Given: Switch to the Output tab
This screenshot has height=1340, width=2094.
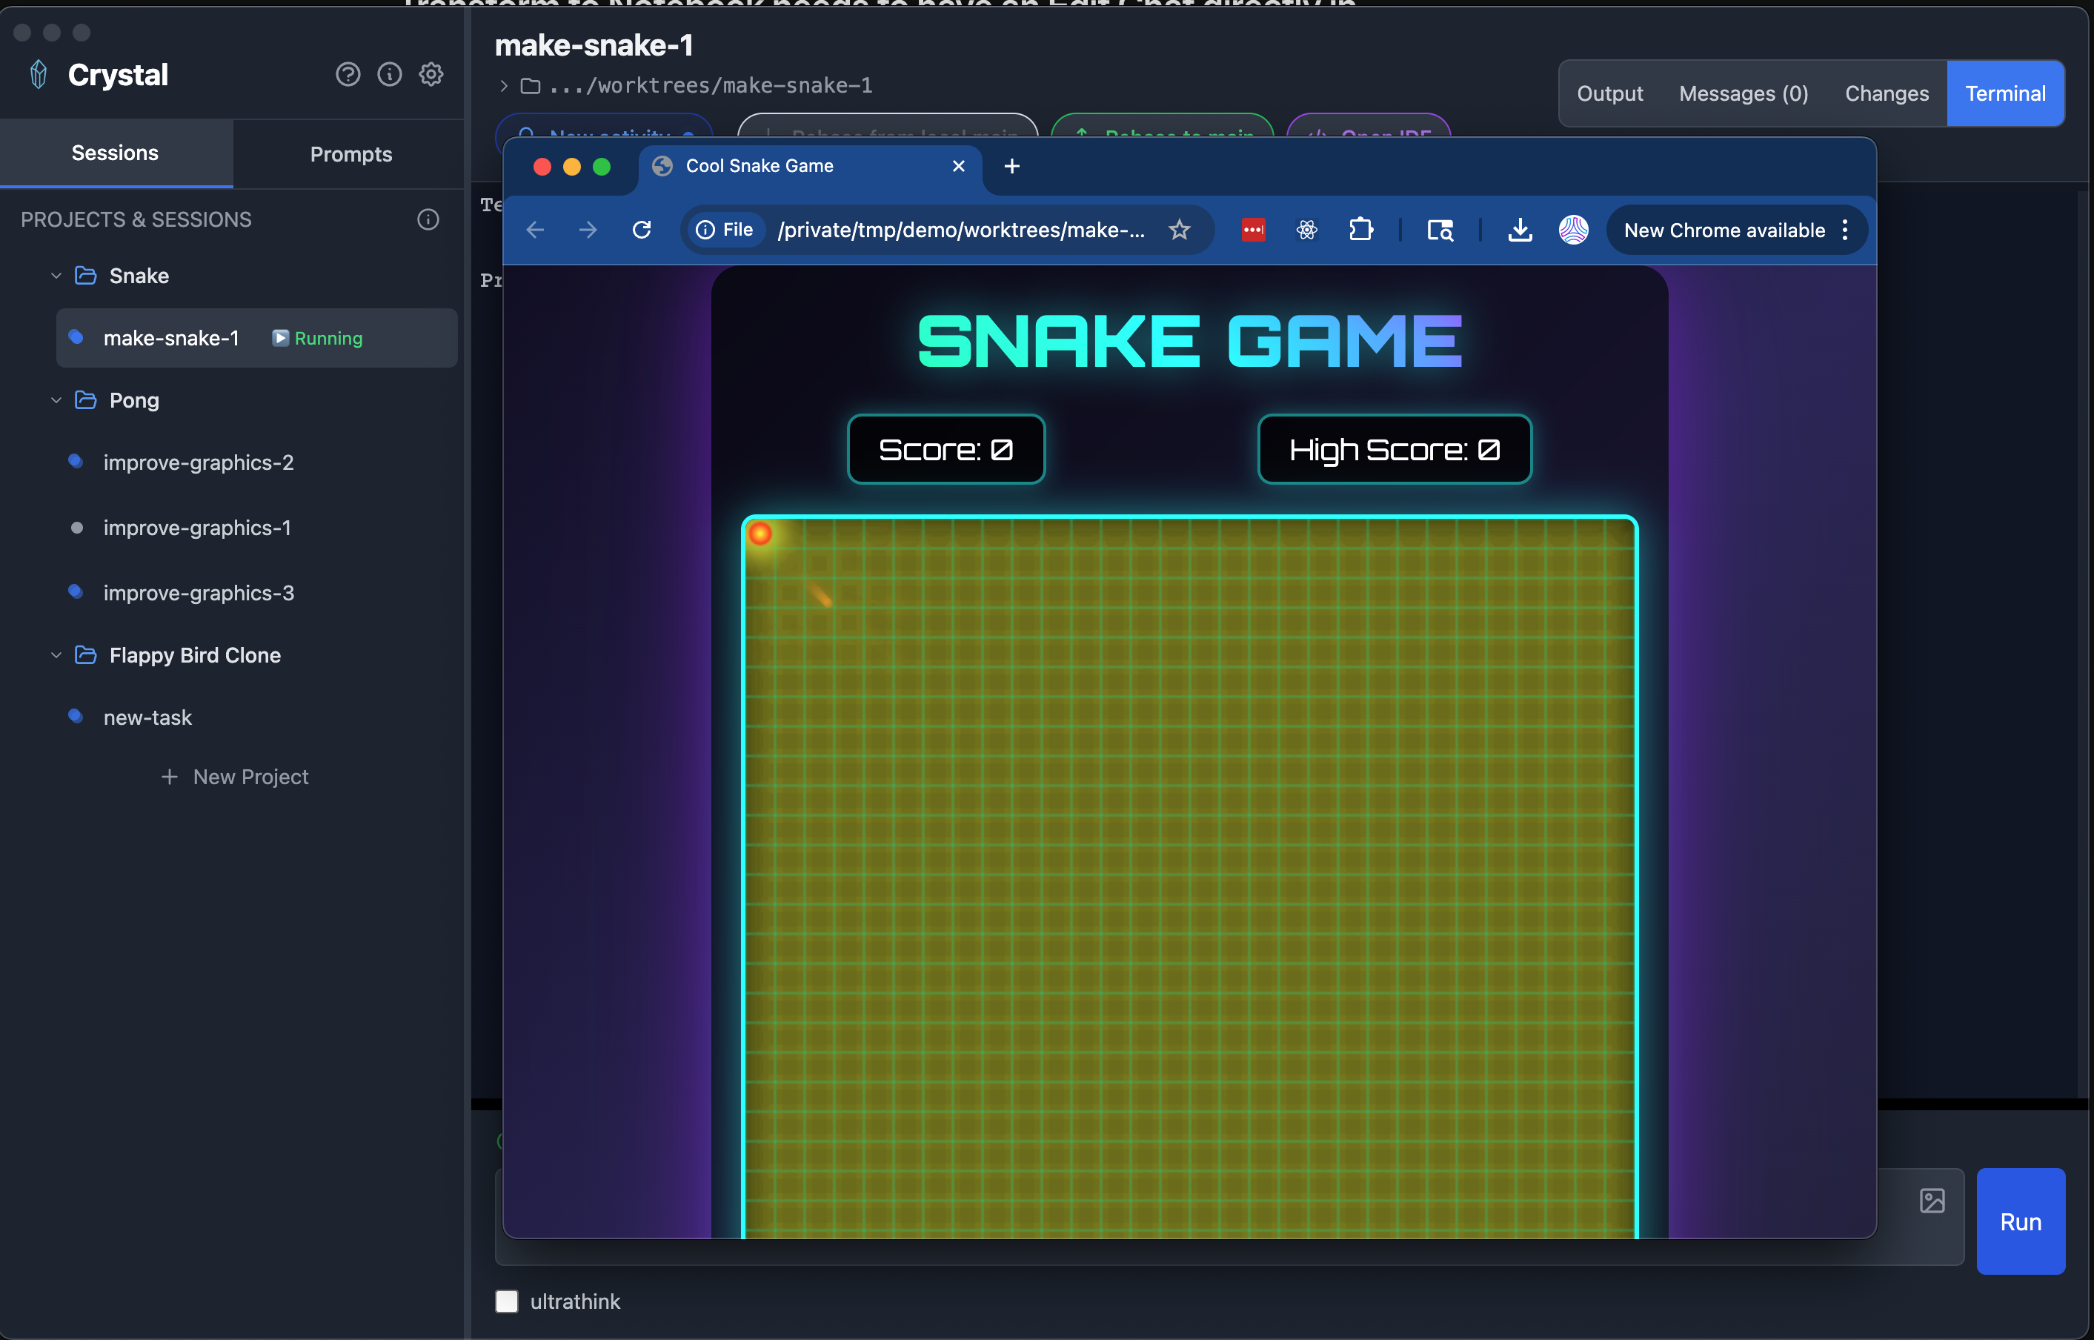Looking at the screenshot, I should [x=1609, y=93].
